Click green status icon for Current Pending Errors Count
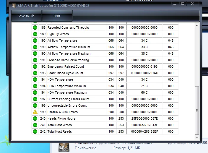This screenshot has height=153, width=208. click(x=35, y=99)
